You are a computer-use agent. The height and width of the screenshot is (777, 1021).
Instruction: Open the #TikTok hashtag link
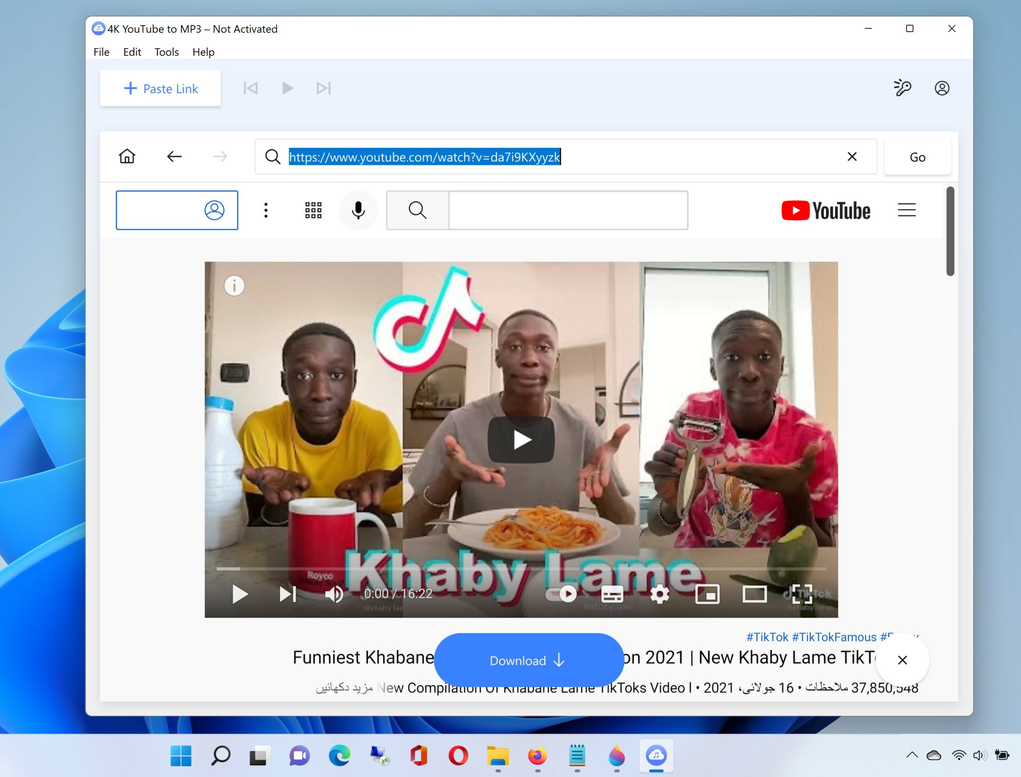(x=767, y=637)
